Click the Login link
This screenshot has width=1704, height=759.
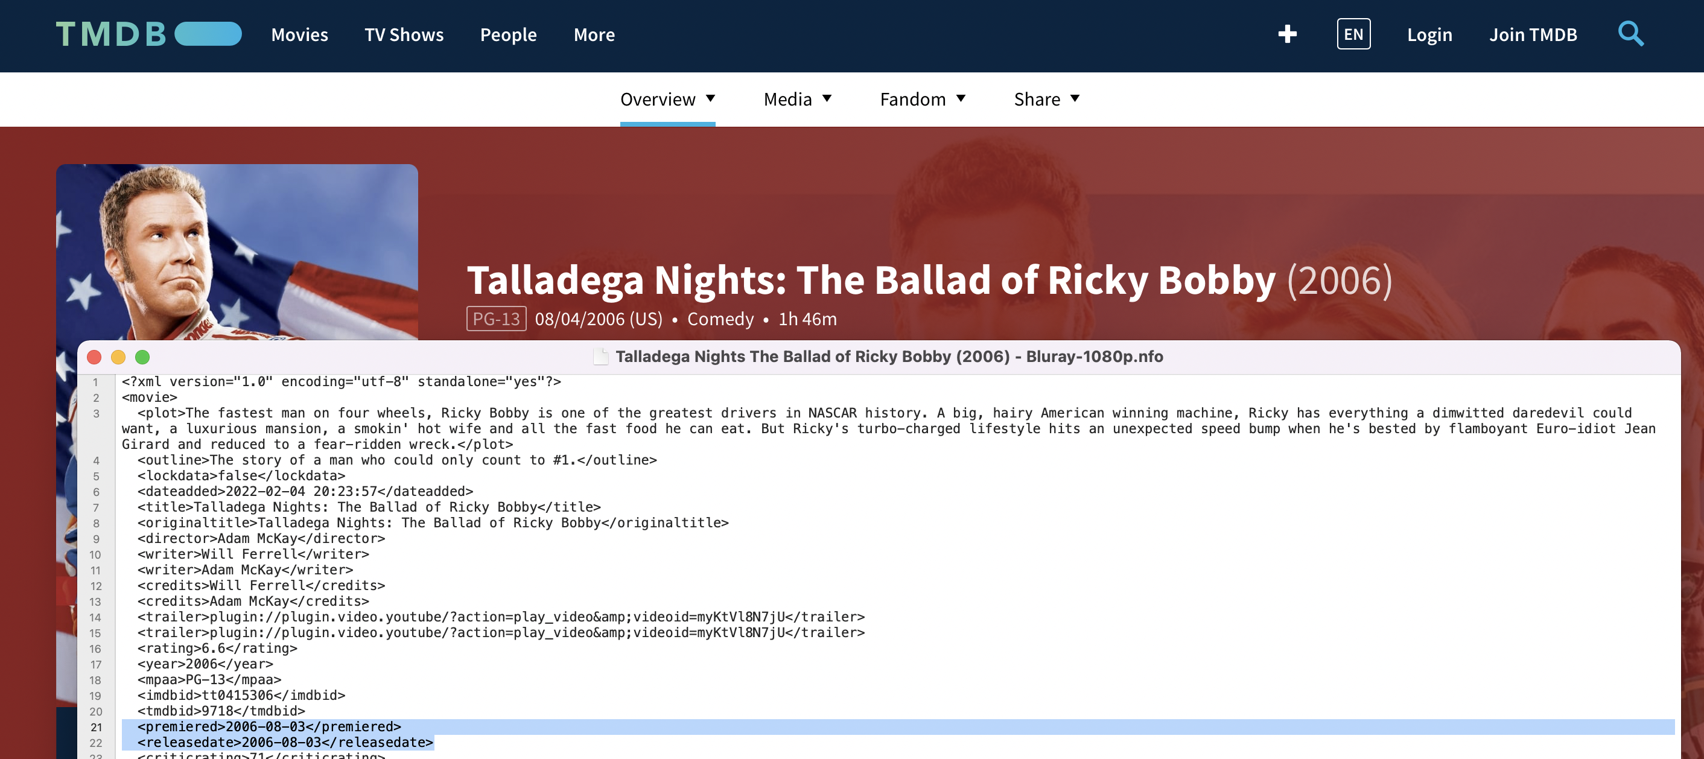coord(1429,34)
